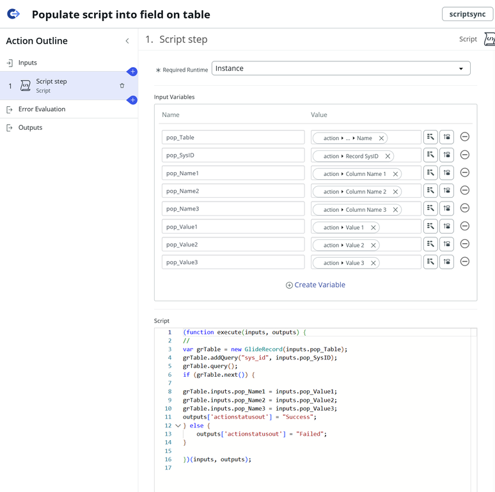Click transform function icon for pop_Name1
This screenshot has width=495, height=492.
click(446, 173)
